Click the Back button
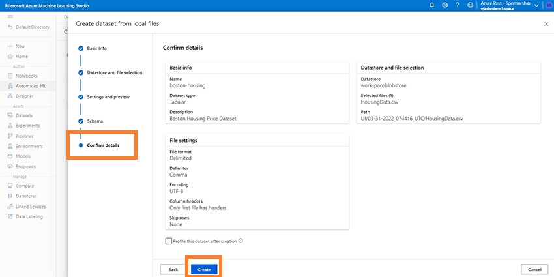Screen dimensions: 554x277 click(173, 269)
